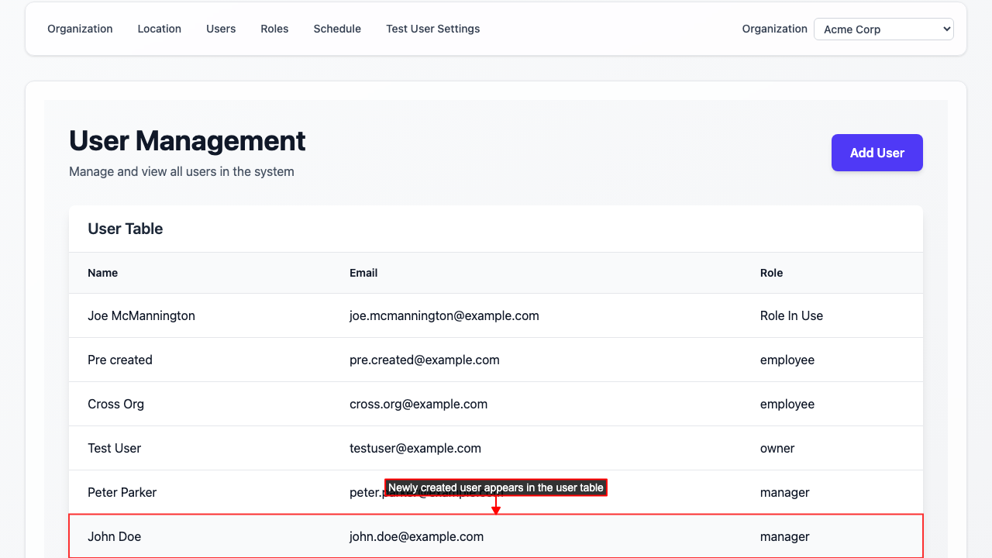The image size is (992, 558).
Task: Click the owner role cell for Test User
Action: [x=777, y=448]
